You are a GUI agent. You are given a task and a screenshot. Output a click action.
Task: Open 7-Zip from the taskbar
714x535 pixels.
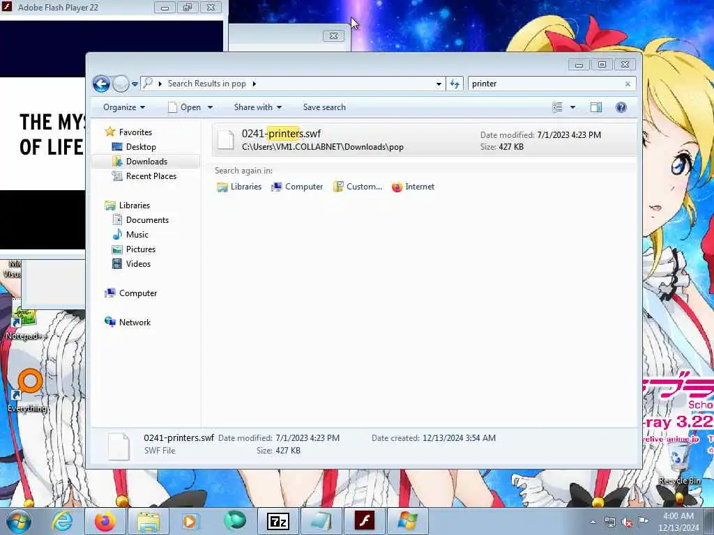(x=278, y=521)
